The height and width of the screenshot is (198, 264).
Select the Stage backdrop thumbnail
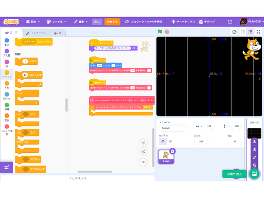[x=254, y=133]
